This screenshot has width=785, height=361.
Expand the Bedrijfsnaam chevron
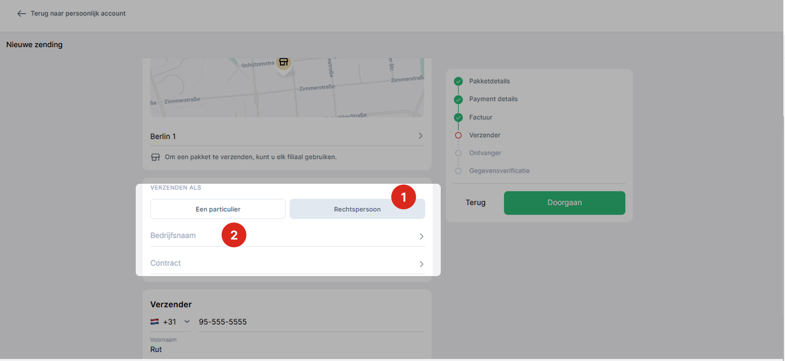pyautogui.click(x=421, y=236)
